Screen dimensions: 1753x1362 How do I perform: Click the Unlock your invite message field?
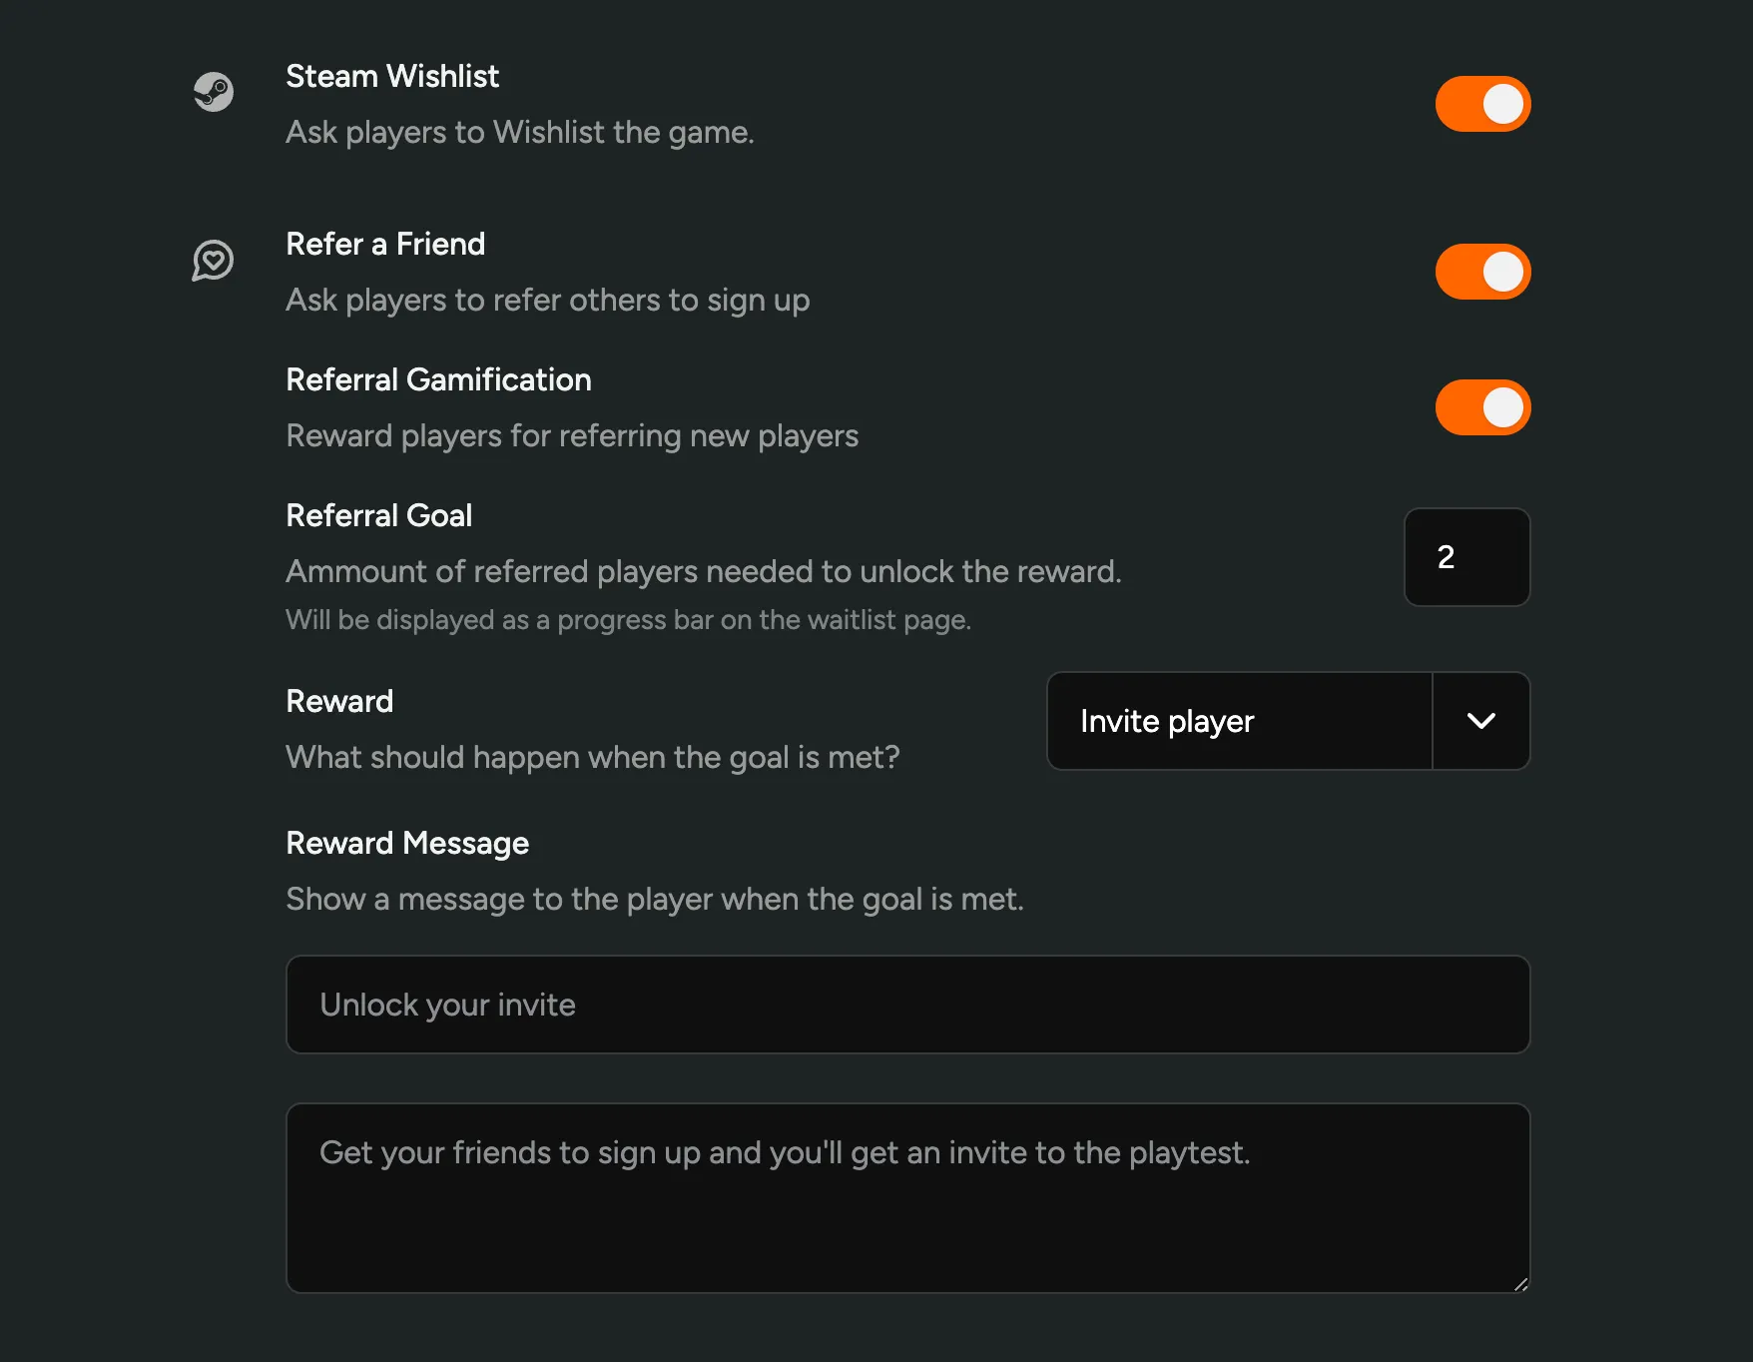coord(907,1005)
